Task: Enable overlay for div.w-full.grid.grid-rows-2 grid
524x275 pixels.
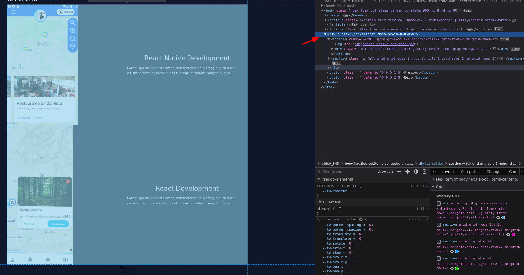Action: coord(439,203)
